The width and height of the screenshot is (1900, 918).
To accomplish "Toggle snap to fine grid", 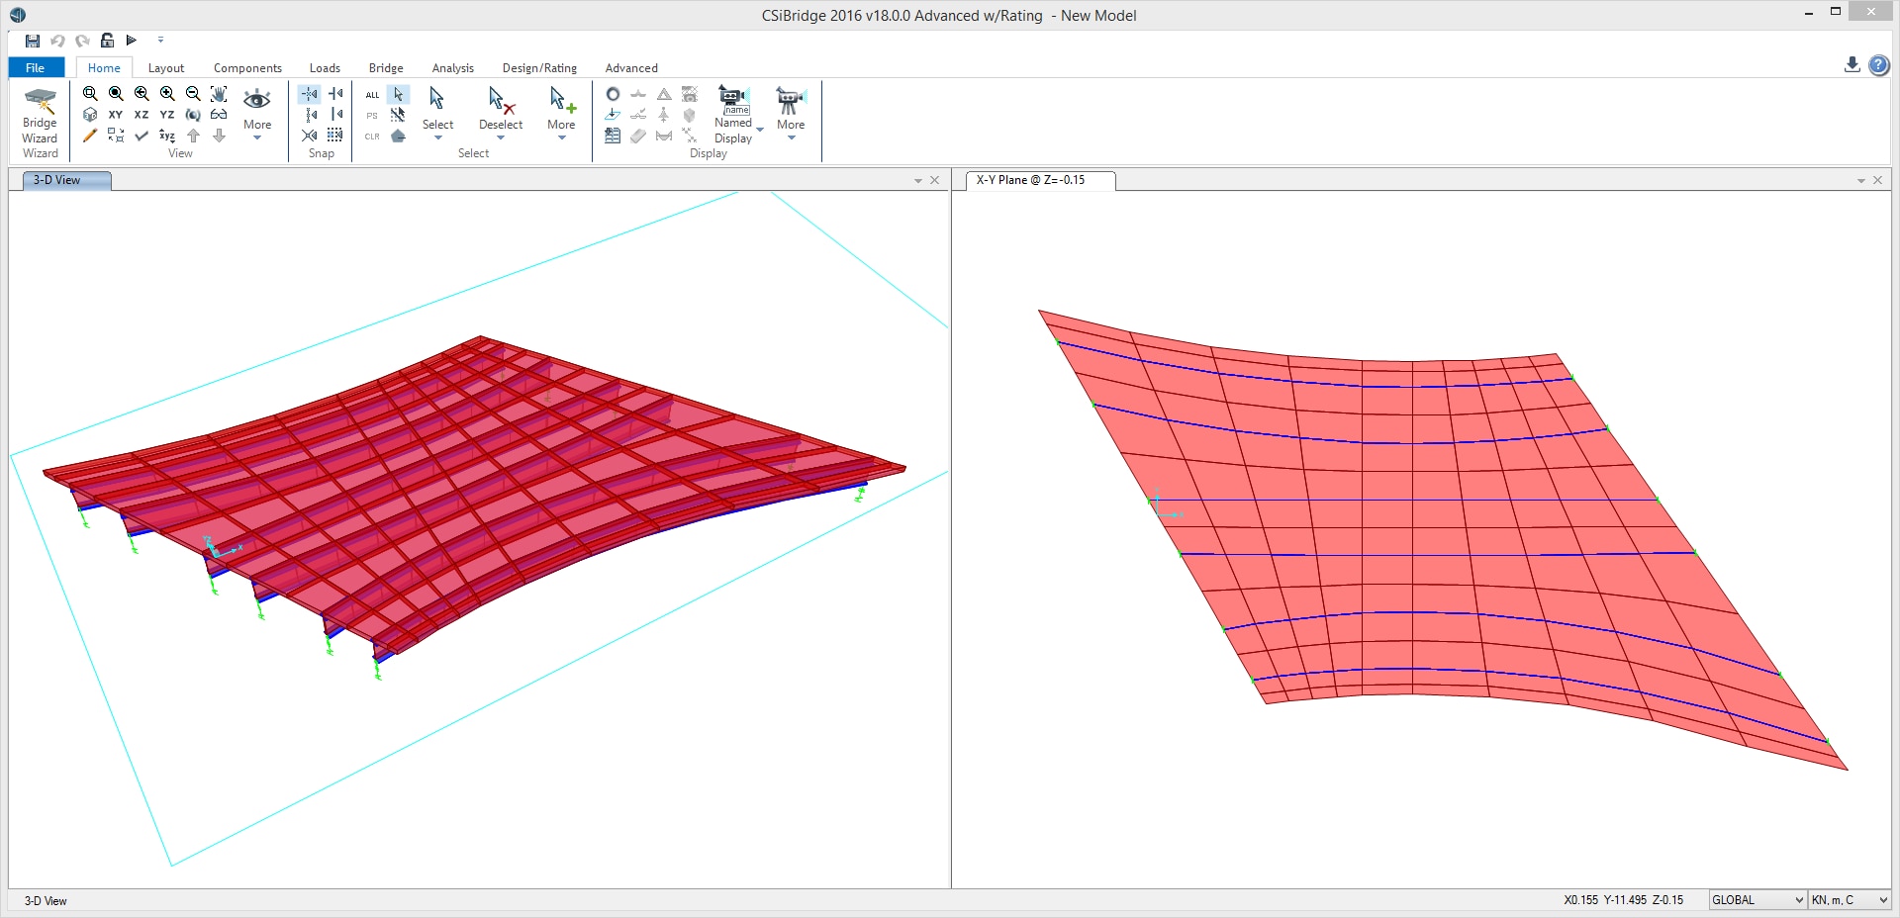I will (x=335, y=136).
